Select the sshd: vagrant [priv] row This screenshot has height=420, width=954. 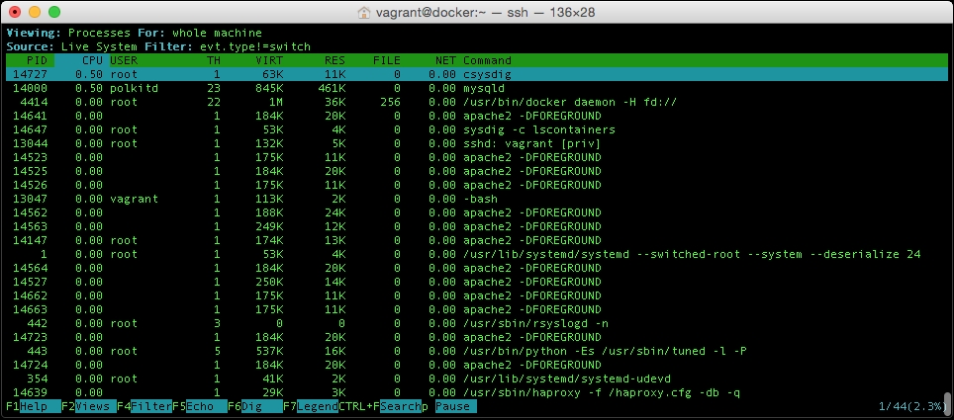(x=477, y=143)
